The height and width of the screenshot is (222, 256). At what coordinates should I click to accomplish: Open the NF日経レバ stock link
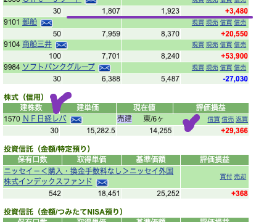coord(44,119)
